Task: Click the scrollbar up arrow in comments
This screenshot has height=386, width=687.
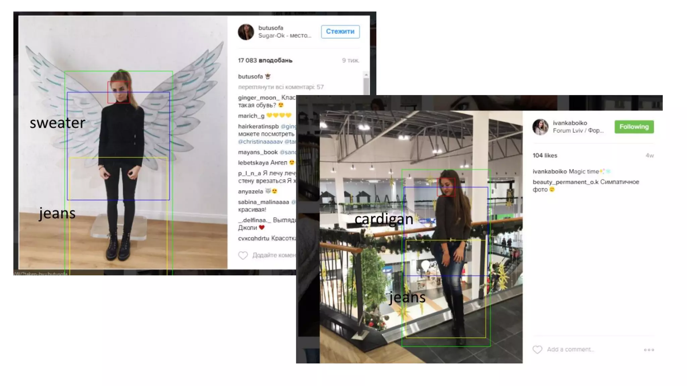Action: 366,74
